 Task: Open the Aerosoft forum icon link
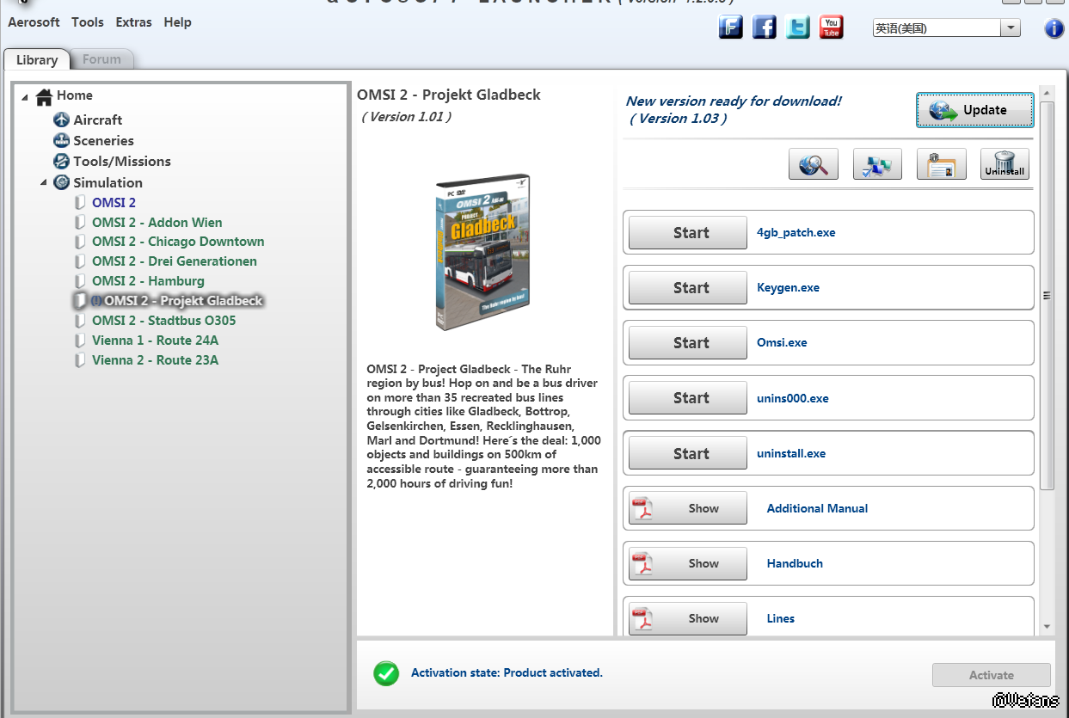coord(731,28)
